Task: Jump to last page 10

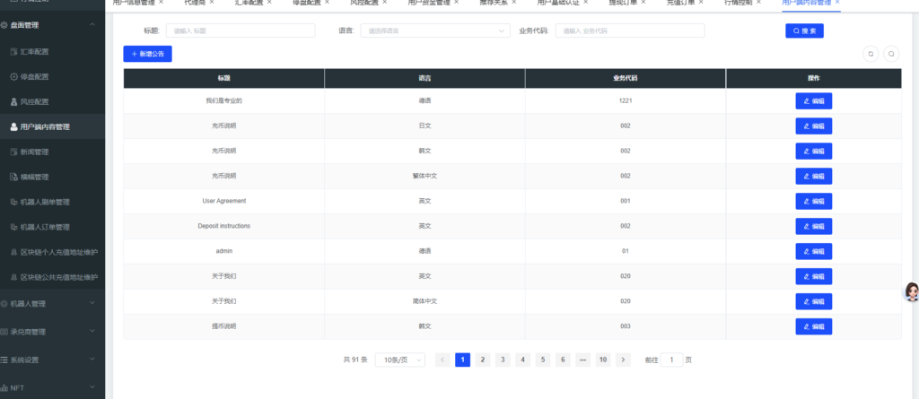Action: (x=602, y=360)
